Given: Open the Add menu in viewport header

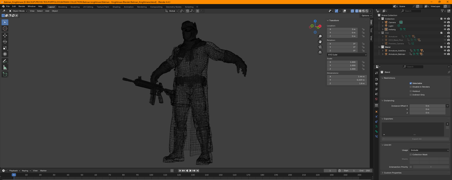Looking at the screenshot, I should 47,11.
